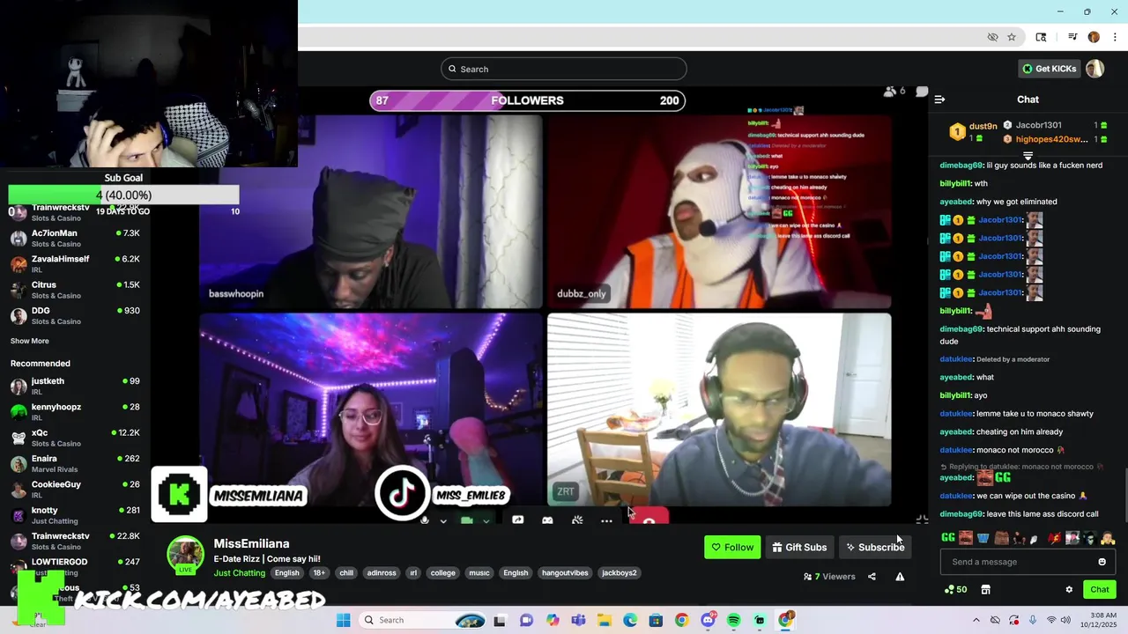Bookmark this page with the star icon
1128x634 pixels.
1012,37
